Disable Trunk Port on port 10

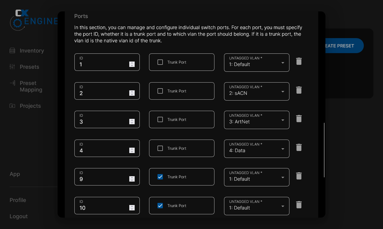click(160, 206)
